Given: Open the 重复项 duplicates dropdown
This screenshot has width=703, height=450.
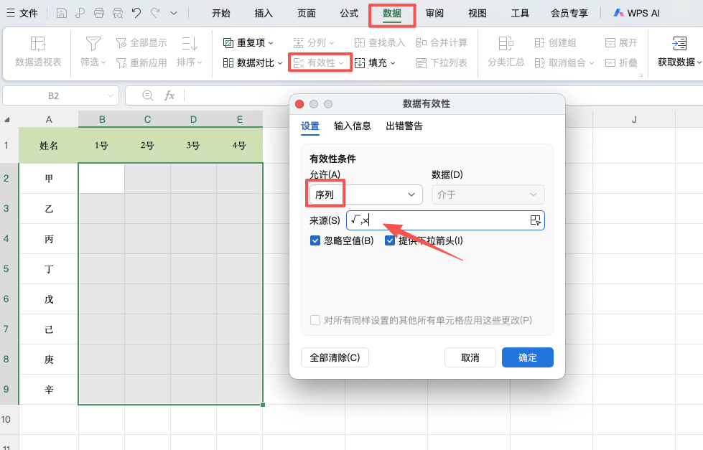Looking at the screenshot, I should (x=248, y=42).
